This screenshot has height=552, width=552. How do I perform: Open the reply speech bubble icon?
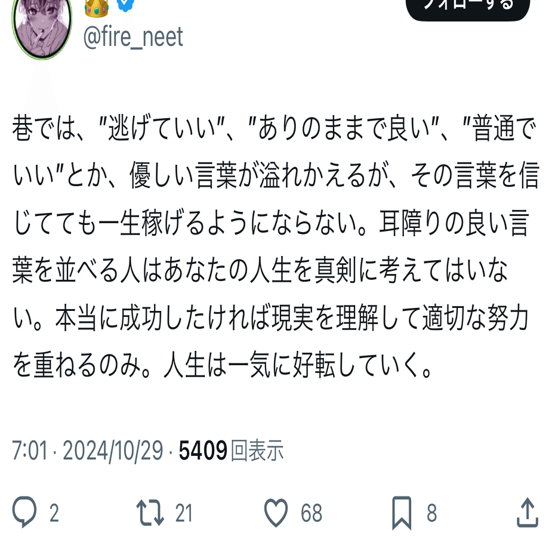coord(24,512)
